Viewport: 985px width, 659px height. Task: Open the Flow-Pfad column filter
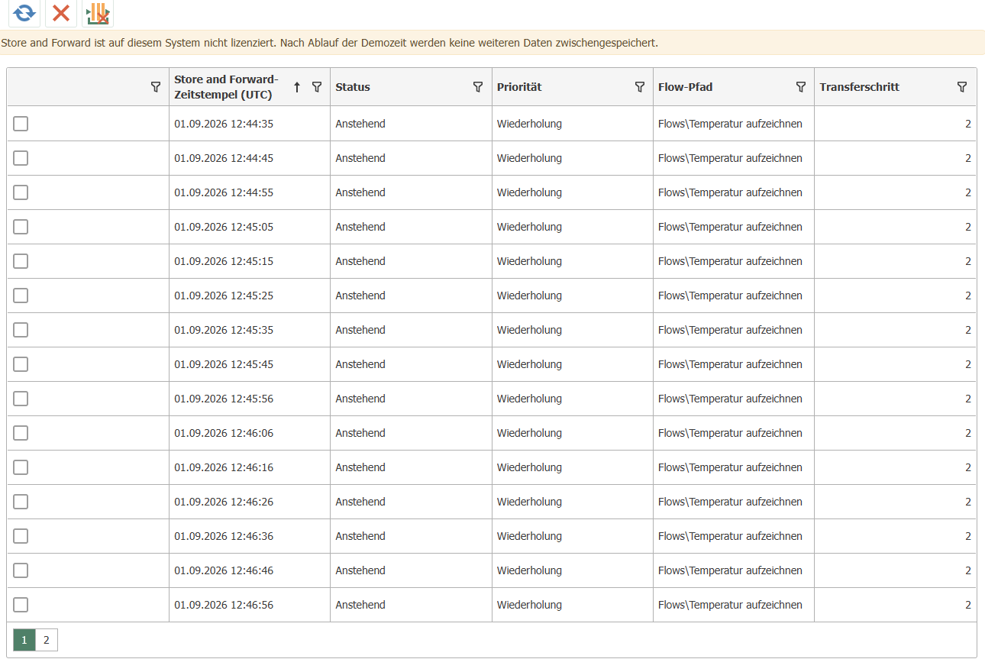pos(801,87)
